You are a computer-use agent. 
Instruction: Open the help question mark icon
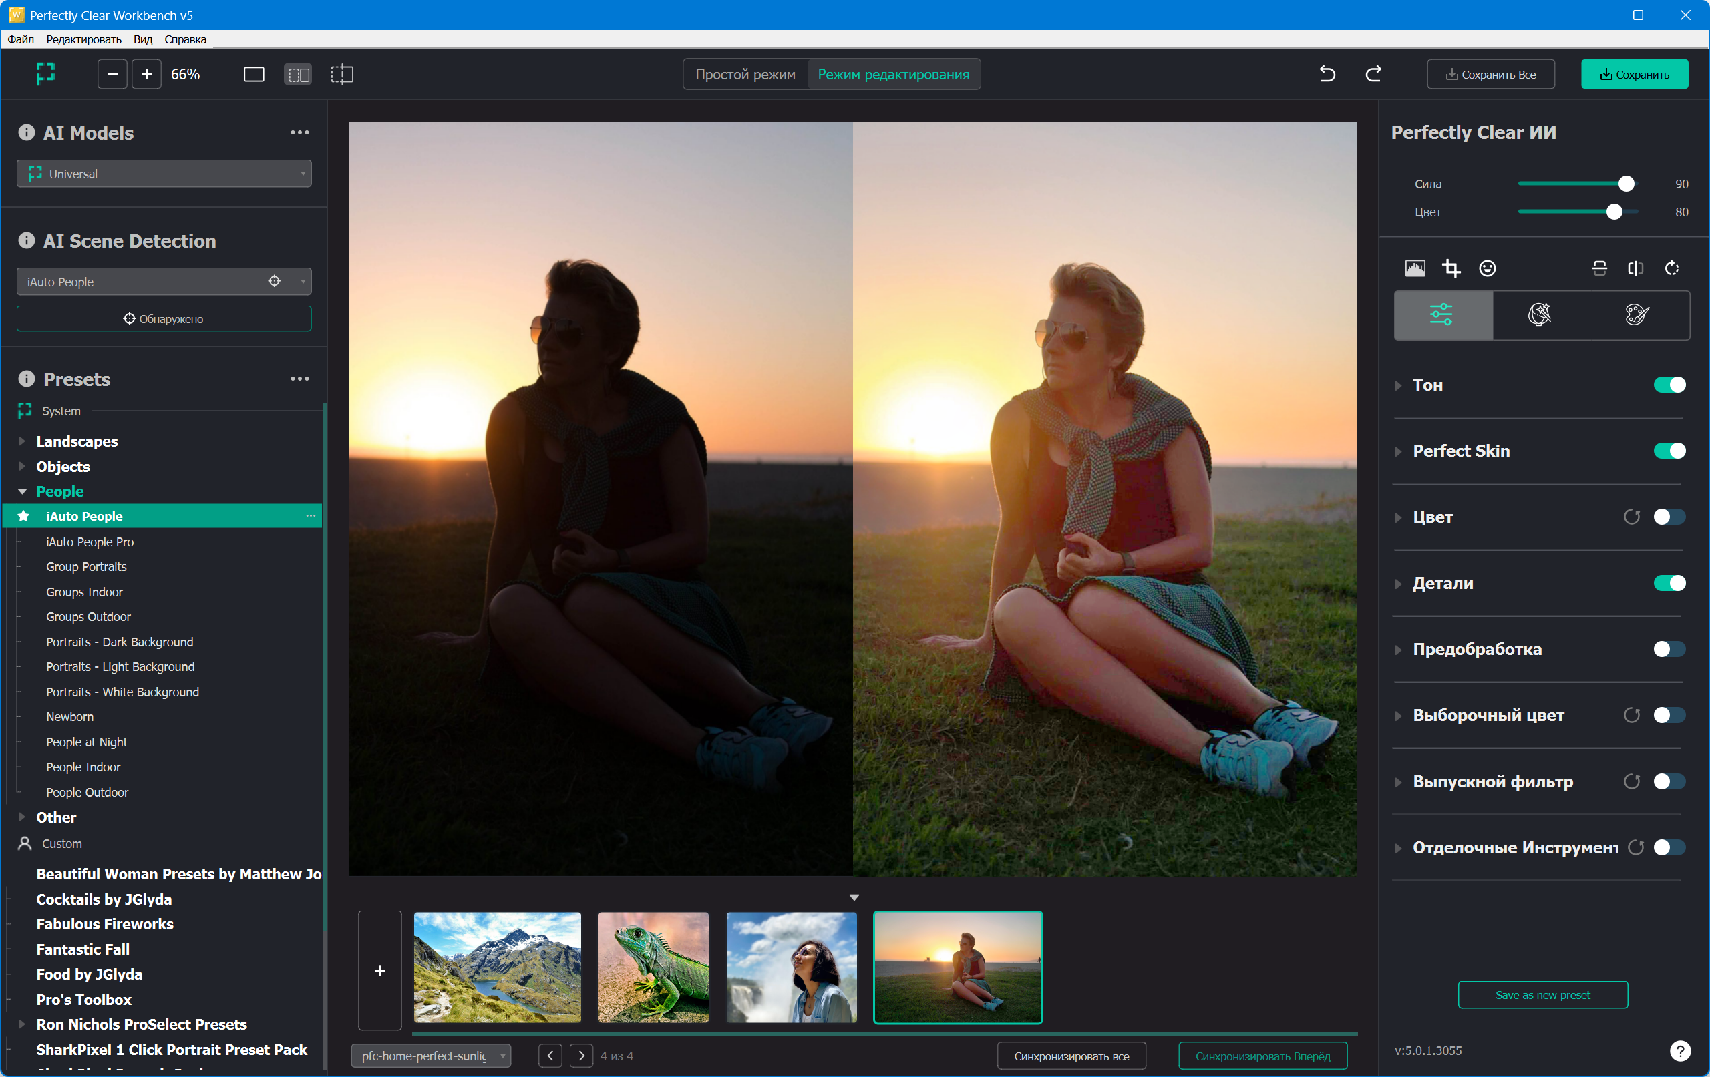point(1679,1050)
